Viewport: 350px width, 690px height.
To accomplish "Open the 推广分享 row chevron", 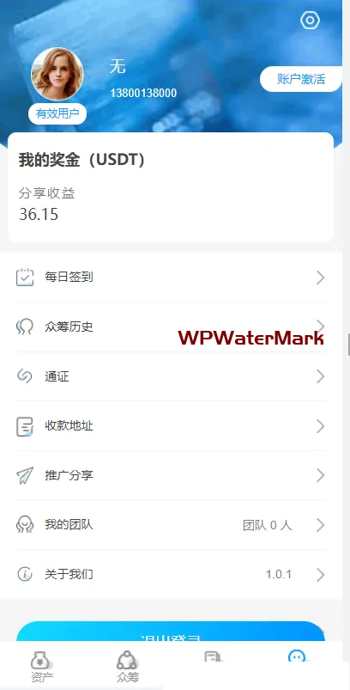I will 321,475.
